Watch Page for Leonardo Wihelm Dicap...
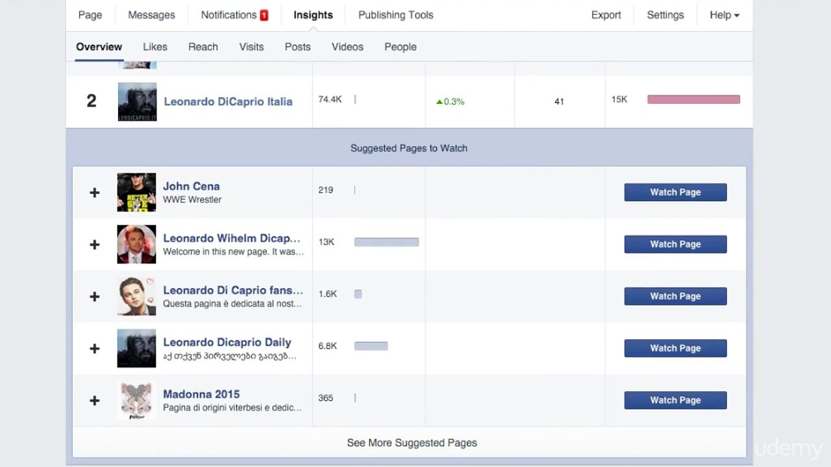The width and height of the screenshot is (831, 467). tap(675, 244)
